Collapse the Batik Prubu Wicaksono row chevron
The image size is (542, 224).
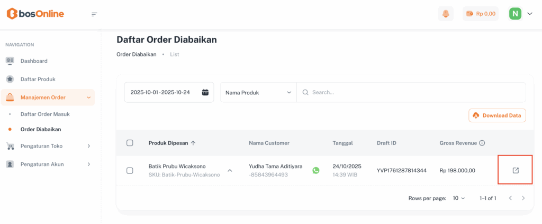click(x=230, y=170)
